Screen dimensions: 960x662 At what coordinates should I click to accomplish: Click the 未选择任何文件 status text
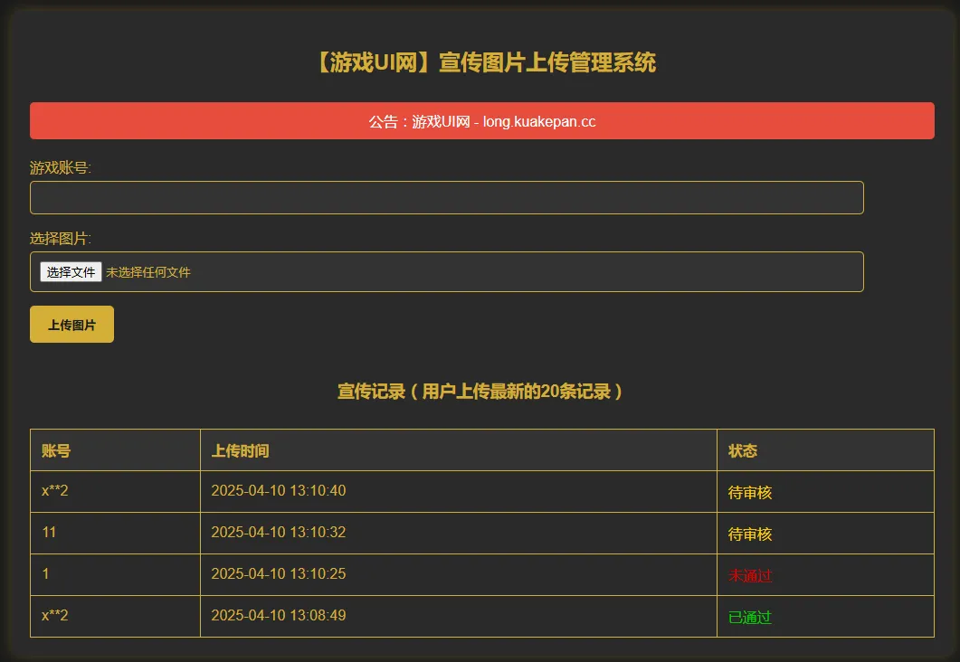(x=148, y=272)
